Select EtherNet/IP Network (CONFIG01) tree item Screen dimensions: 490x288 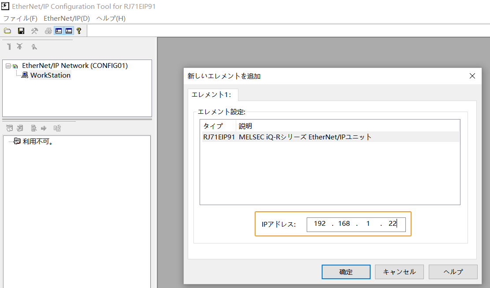tap(75, 66)
